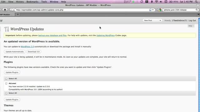The height and width of the screenshot is (112, 200).
Task: Expand the Help panel tab
Action: pos(191,26)
